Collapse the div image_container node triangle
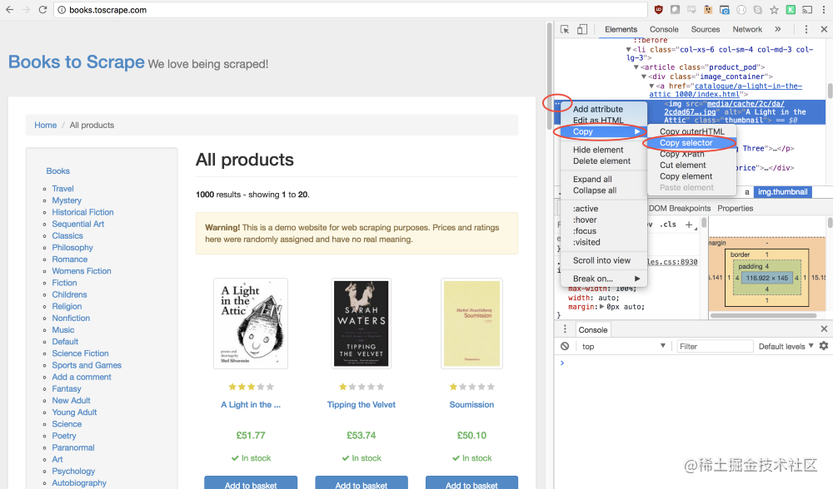Viewport: 833px width, 489px height. pyautogui.click(x=643, y=77)
